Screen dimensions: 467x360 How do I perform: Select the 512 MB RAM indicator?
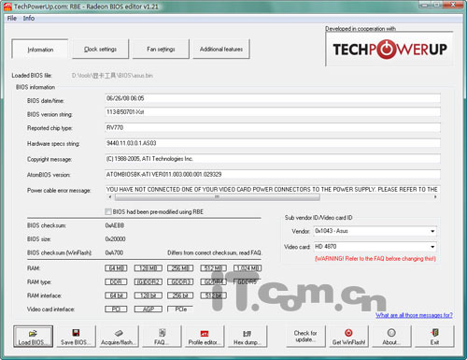click(x=213, y=268)
